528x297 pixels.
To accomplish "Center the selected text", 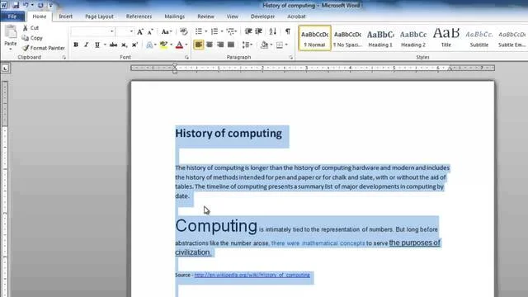I will [210, 45].
